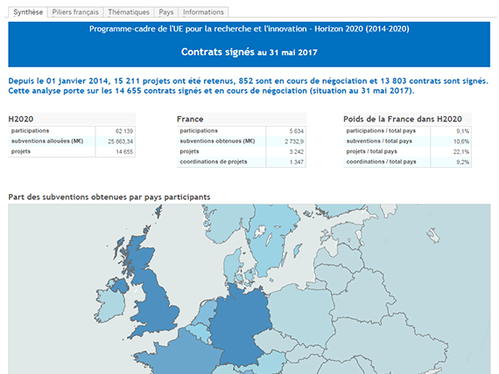
Task: Select the 'subventions allouées (M€)' row label
Action: click(x=47, y=141)
